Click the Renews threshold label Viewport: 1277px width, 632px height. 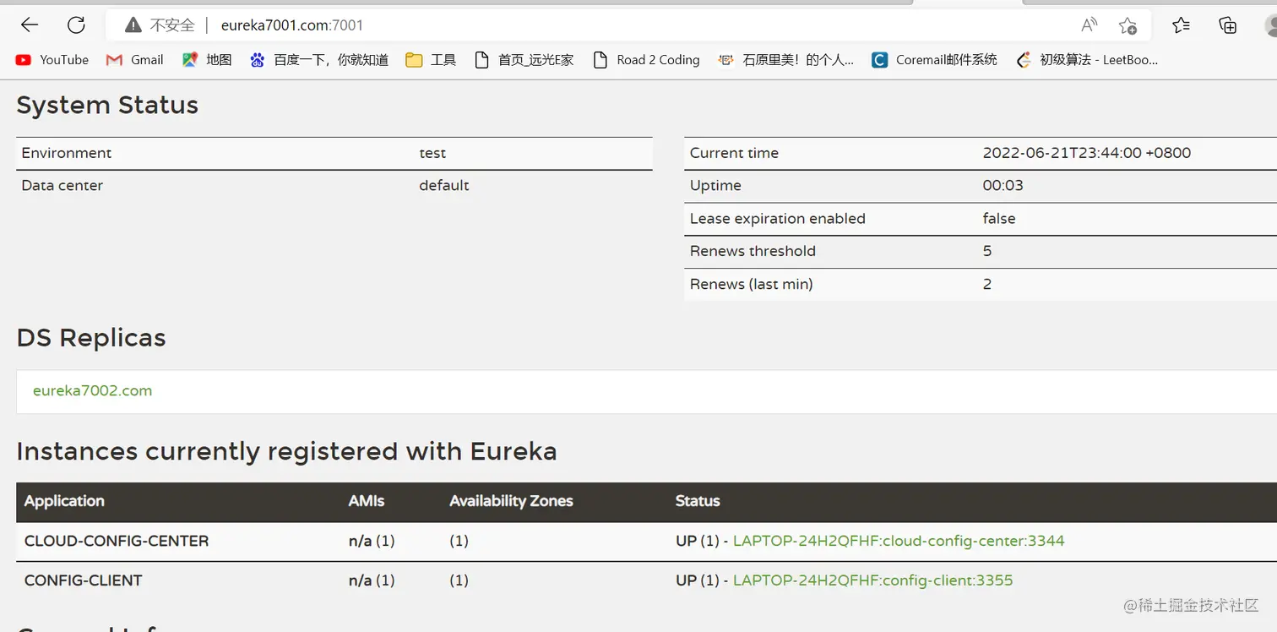[x=753, y=251]
